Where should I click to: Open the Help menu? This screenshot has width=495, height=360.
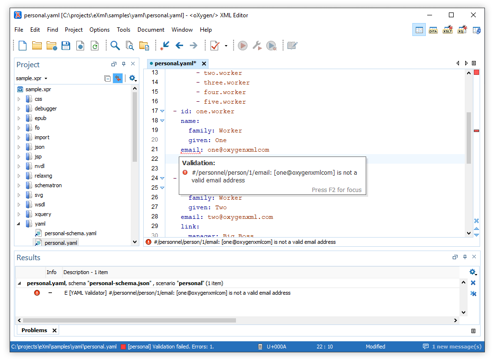coord(206,30)
